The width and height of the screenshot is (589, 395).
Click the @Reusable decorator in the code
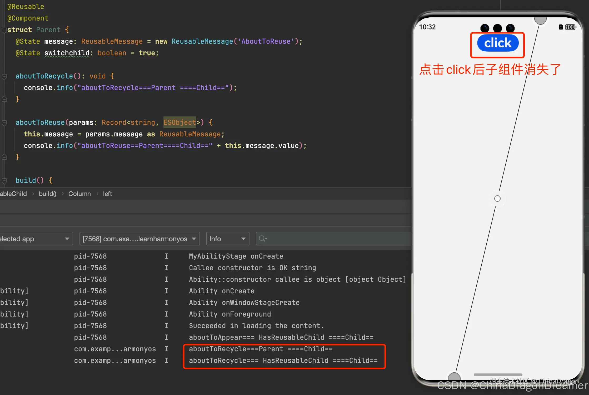[x=26, y=7]
